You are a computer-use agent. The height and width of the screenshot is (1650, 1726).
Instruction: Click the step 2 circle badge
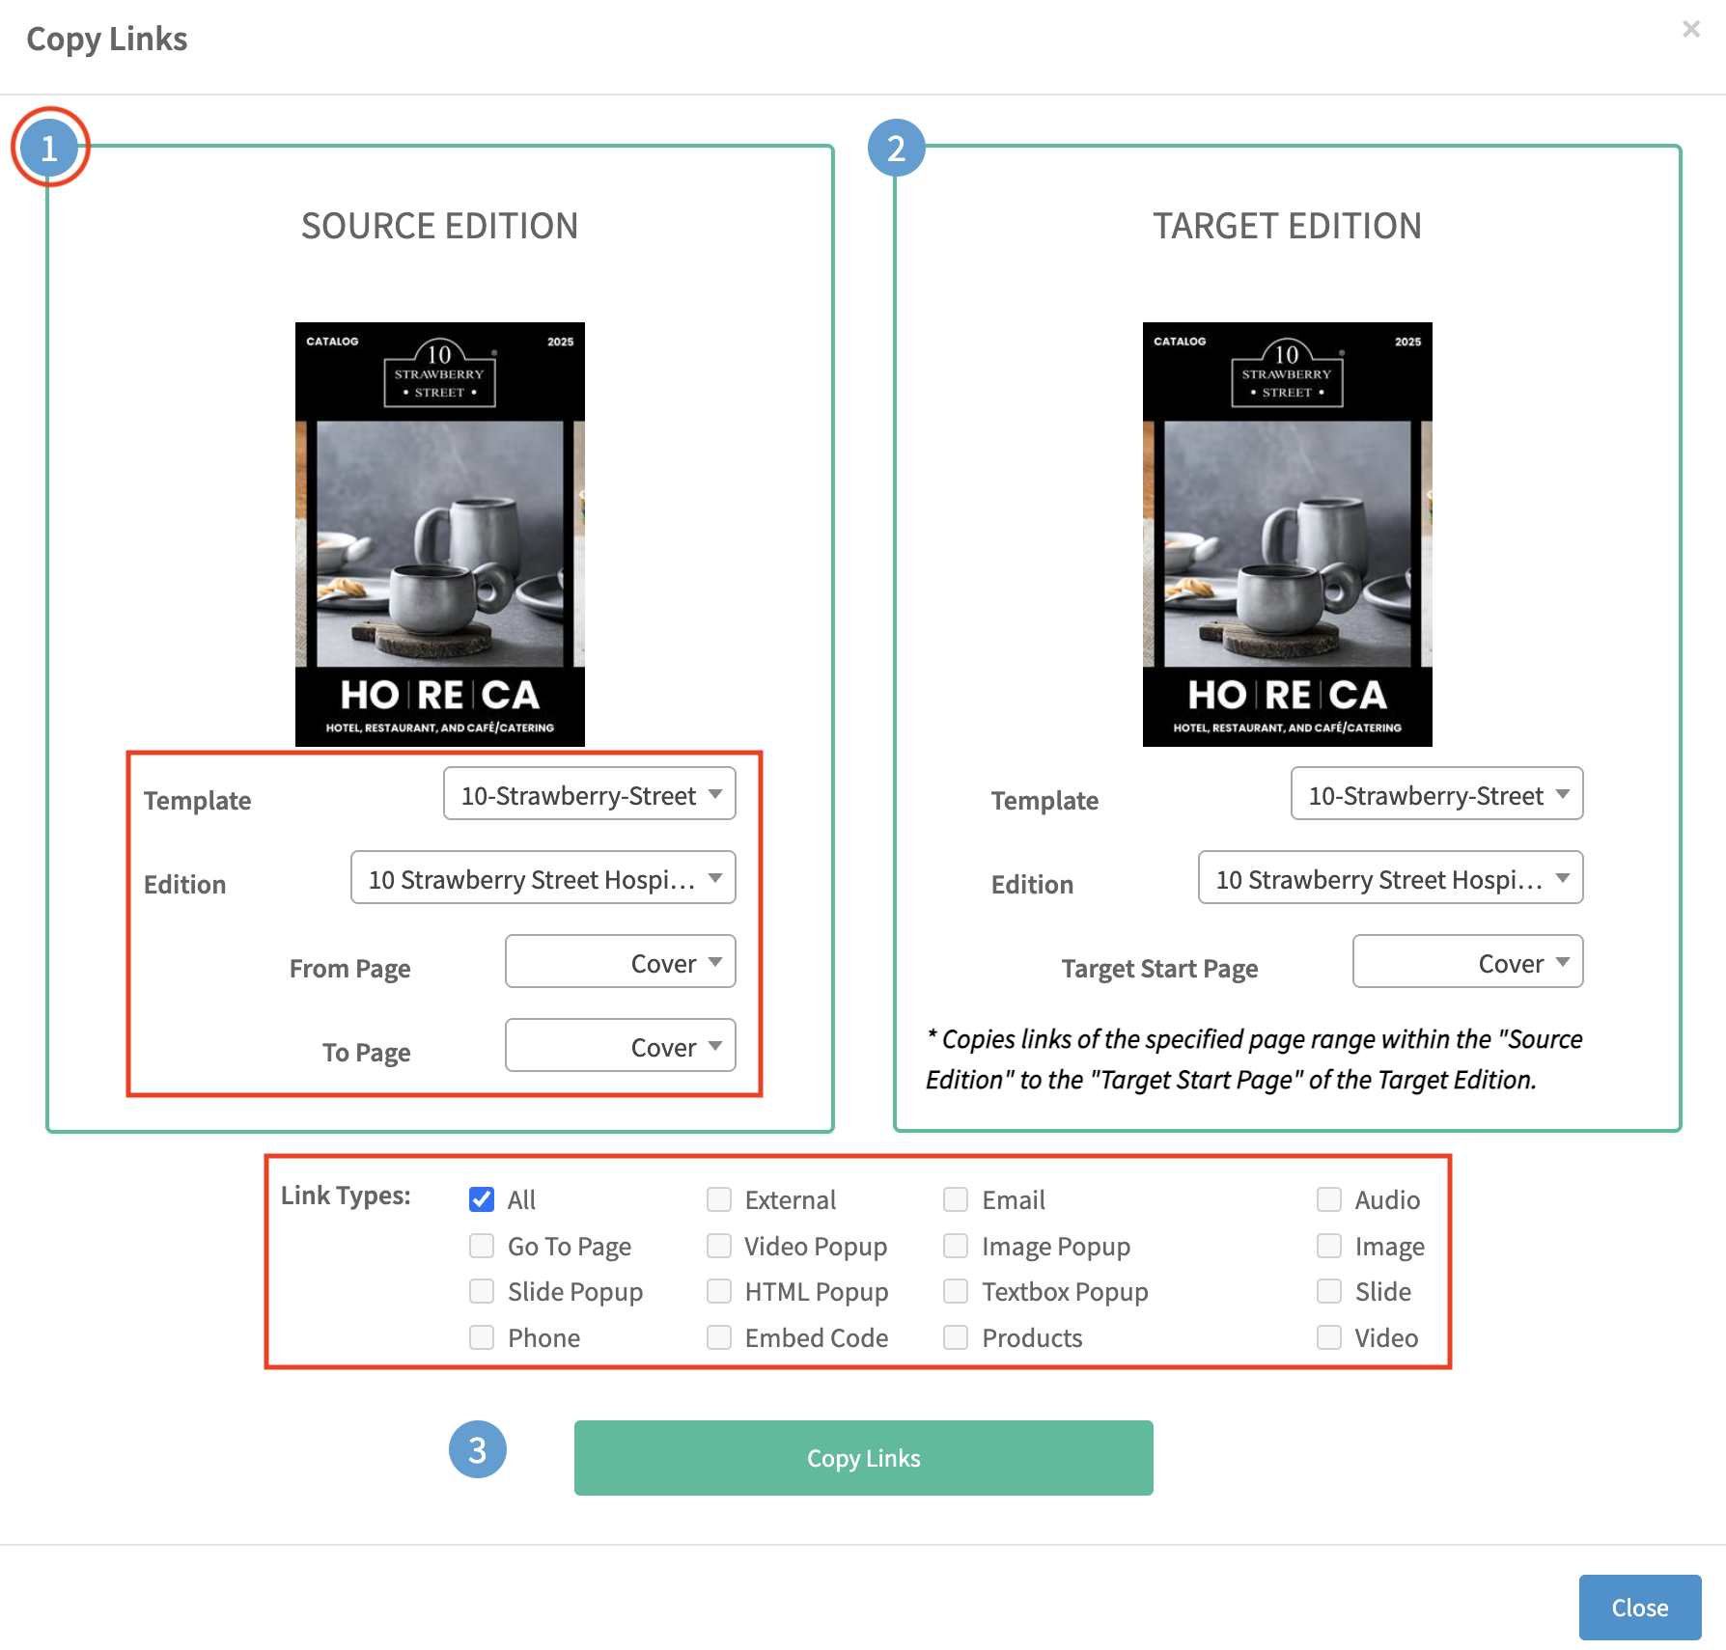tap(896, 149)
